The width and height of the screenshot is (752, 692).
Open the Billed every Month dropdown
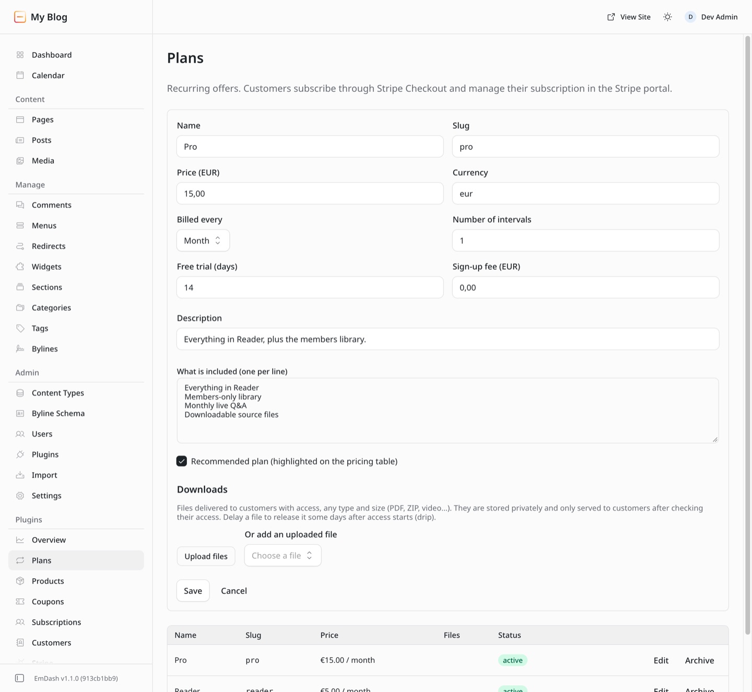203,240
